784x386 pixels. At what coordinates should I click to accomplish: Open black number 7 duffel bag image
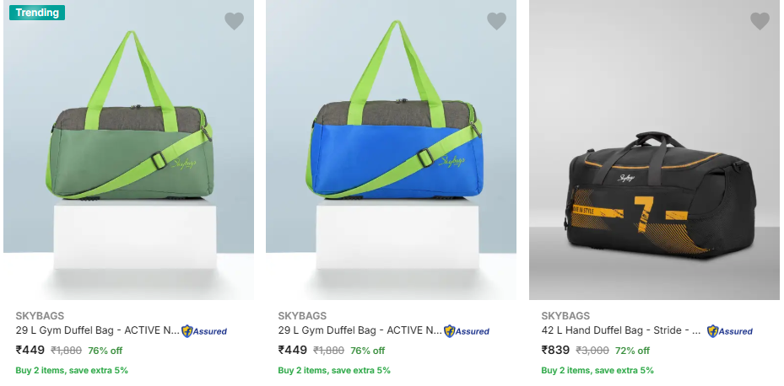point(654,150)
